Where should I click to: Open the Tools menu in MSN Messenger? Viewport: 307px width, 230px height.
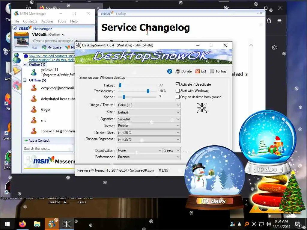coord(62,21)
